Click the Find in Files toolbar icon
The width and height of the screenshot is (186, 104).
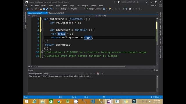pyautogui.click(x=110, y=9)
